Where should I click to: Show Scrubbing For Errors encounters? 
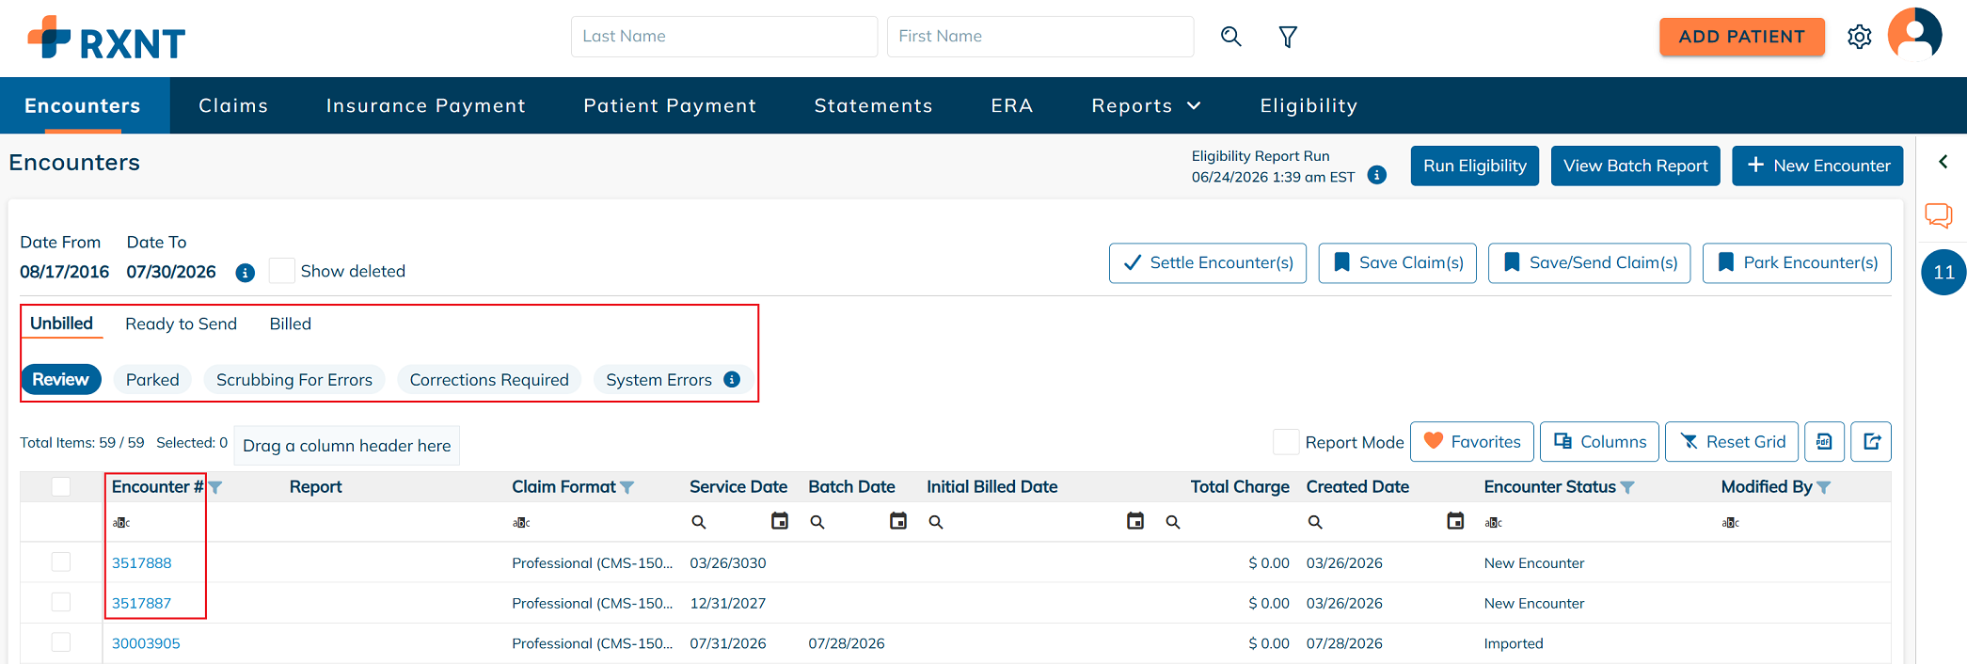click(x=294, y=379)
